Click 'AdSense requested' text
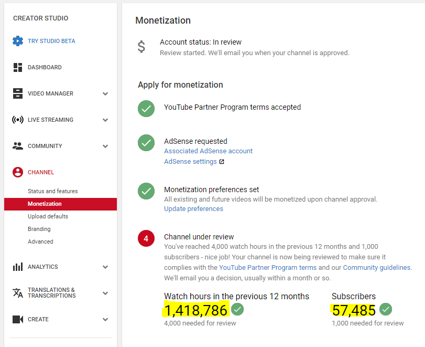 tap(195, 141)
